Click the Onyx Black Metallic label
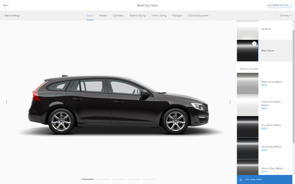This screenshot has height=184, width=295. [271, 125]
